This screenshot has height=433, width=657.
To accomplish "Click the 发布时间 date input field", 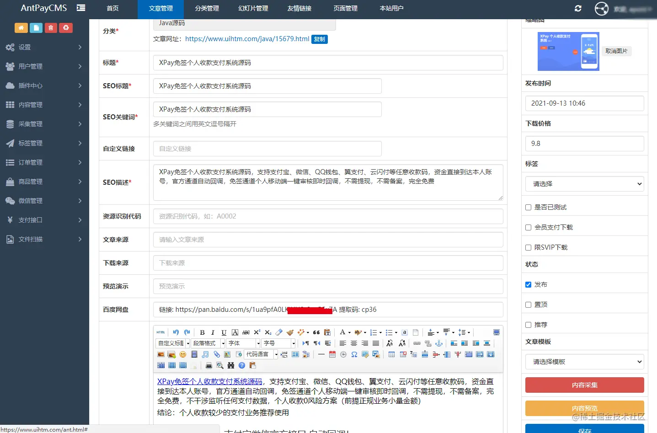I will click(x=585, y=103).
